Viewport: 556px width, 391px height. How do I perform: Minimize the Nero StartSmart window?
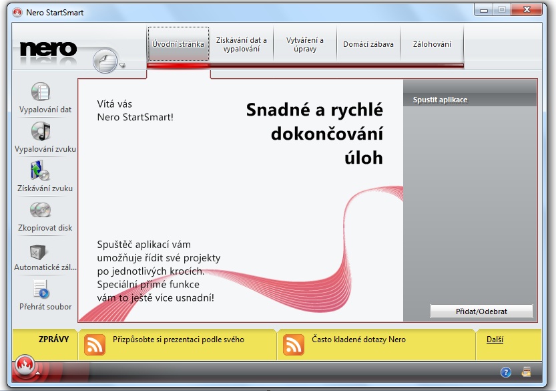point(484,10)
